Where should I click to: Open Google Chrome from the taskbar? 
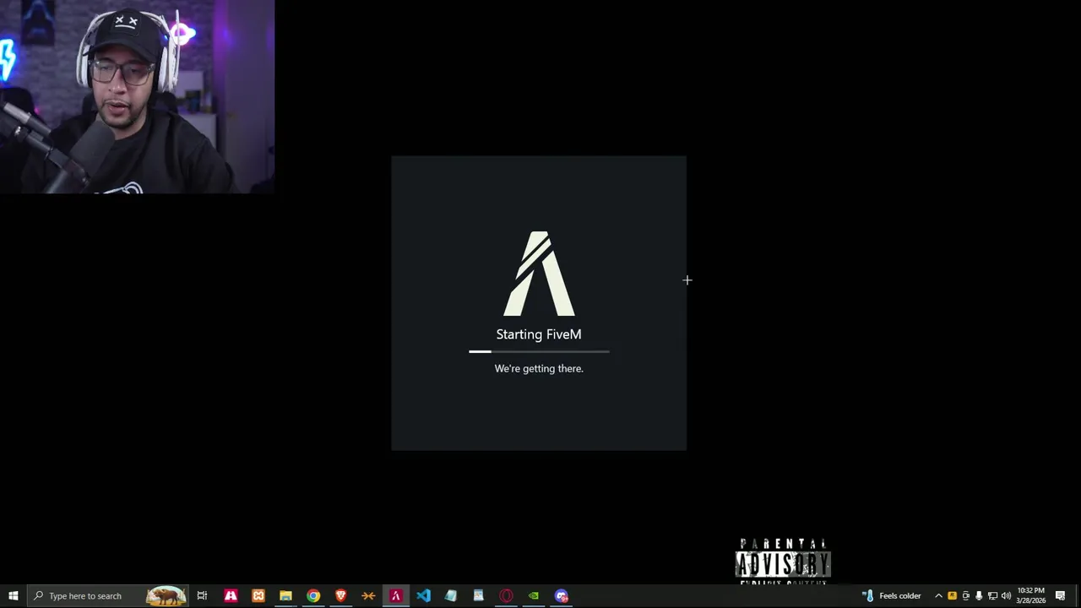coord(313,595)
